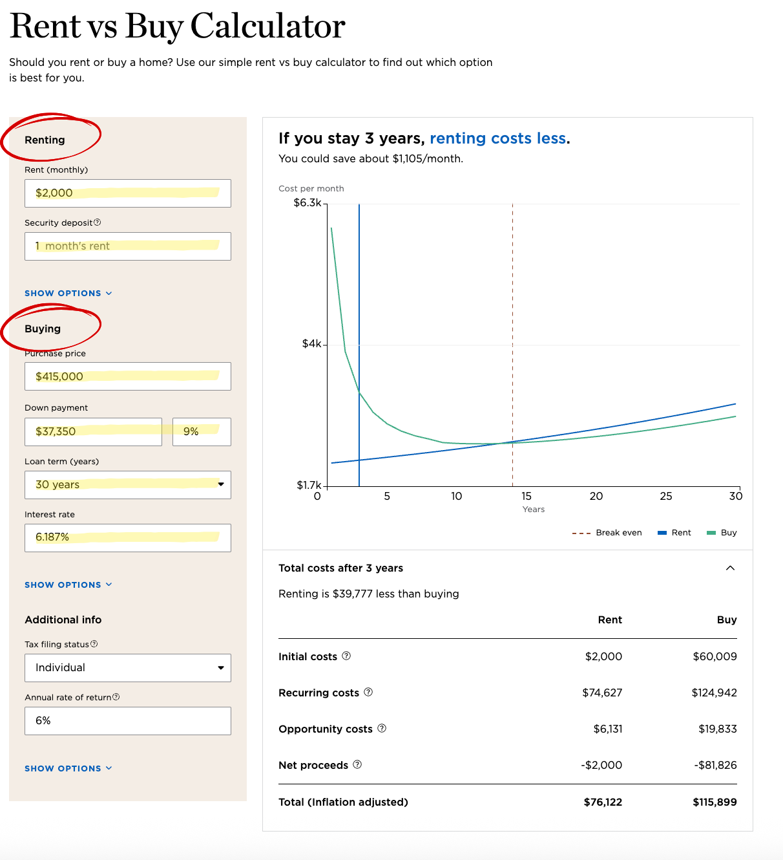Viewport: 783px width, 860px height.
Task: Open the Tax filing status dropdown
Action: tap(128, 668)
